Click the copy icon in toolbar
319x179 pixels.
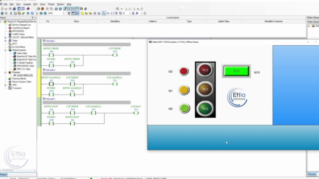pyautogui.click(x=15, y=13)
